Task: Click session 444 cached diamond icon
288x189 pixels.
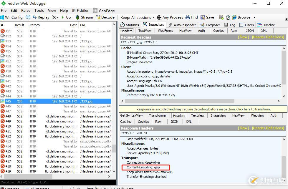Action: (x=3, y=96)
